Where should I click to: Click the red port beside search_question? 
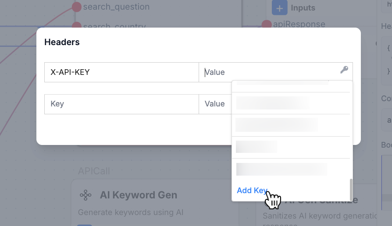[x=76, y=7]
